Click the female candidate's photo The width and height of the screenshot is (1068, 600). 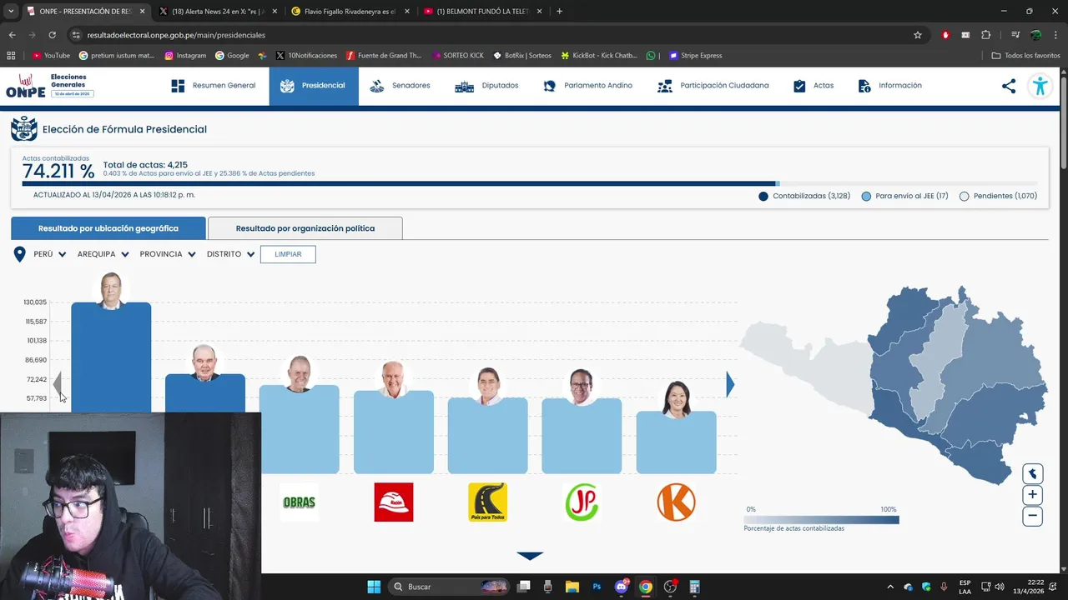[676, 399]
